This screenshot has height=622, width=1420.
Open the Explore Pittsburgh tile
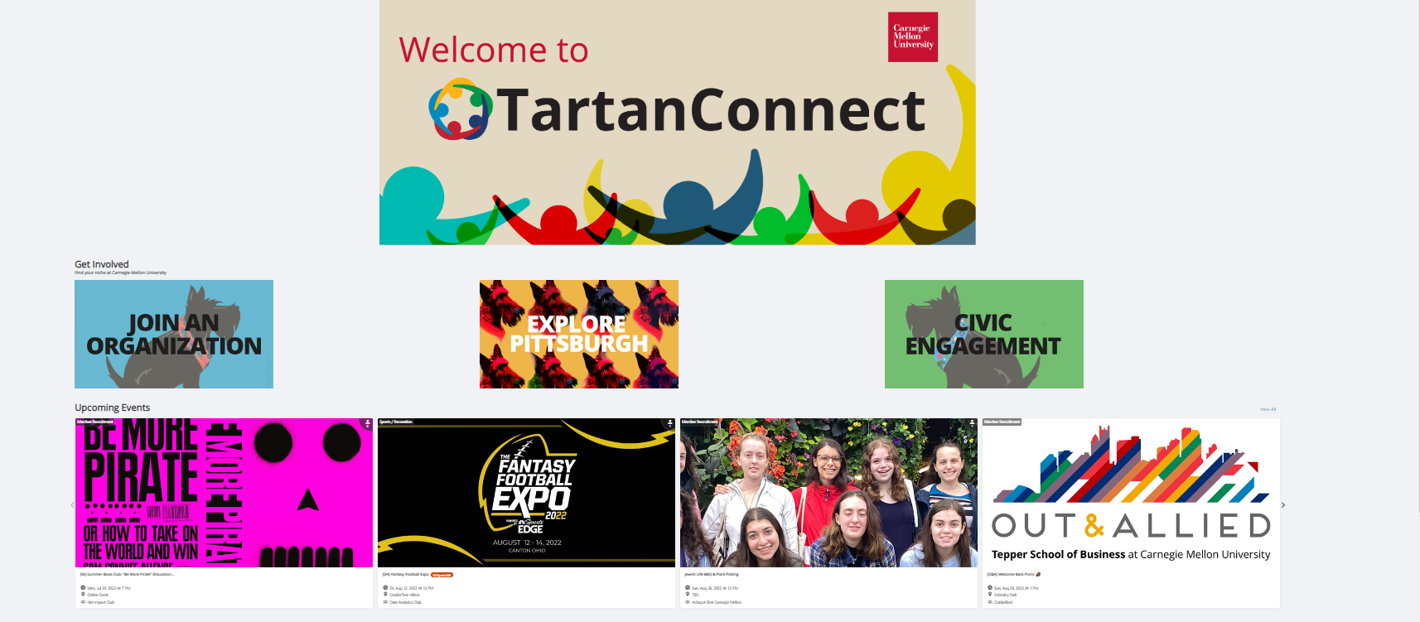(579, 334)
